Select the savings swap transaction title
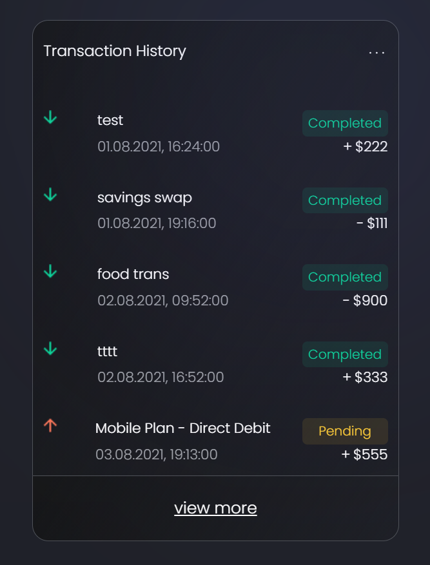Viewport: 430px width, 565px height. click(144, 197)
